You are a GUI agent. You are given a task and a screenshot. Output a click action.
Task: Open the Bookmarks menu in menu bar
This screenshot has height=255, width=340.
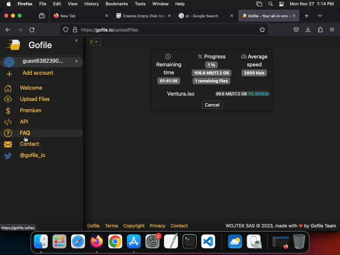[x=117, y=4]
